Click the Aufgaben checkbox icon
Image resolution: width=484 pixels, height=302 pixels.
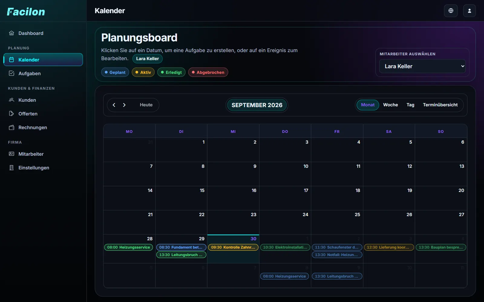(x=11, y=73)
